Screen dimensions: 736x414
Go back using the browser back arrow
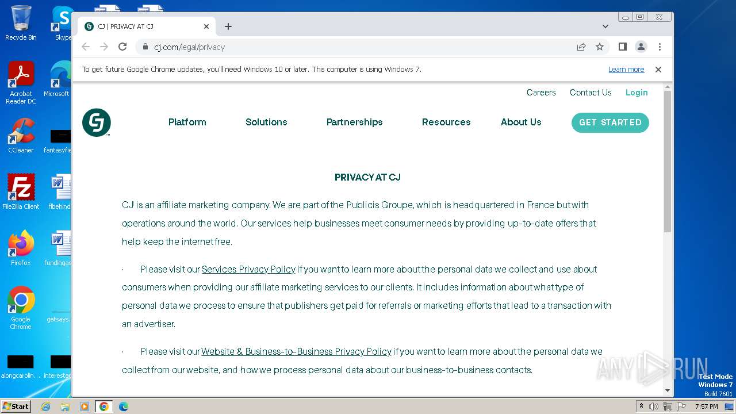pos(86,47)
